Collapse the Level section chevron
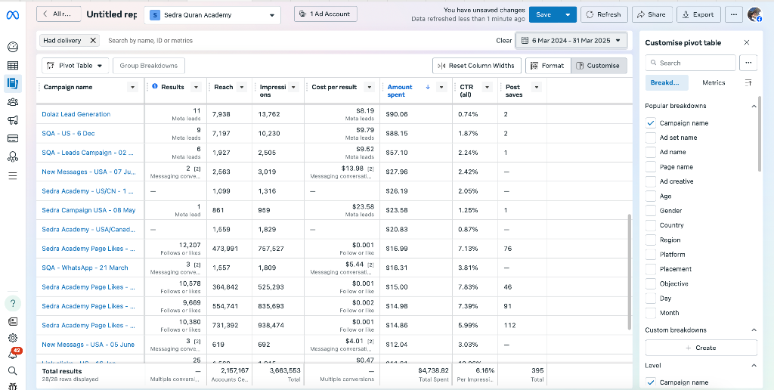Viewport: 774px width, 390px height. click(754, 365)
